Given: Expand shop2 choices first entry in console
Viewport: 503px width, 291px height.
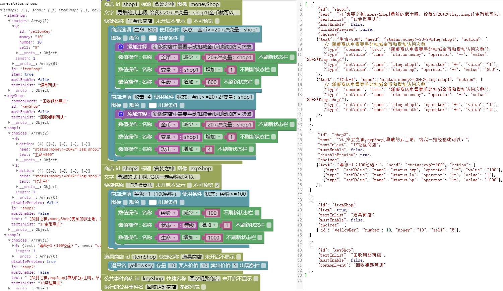Looking at the screenshot, I should coord(13,246).
